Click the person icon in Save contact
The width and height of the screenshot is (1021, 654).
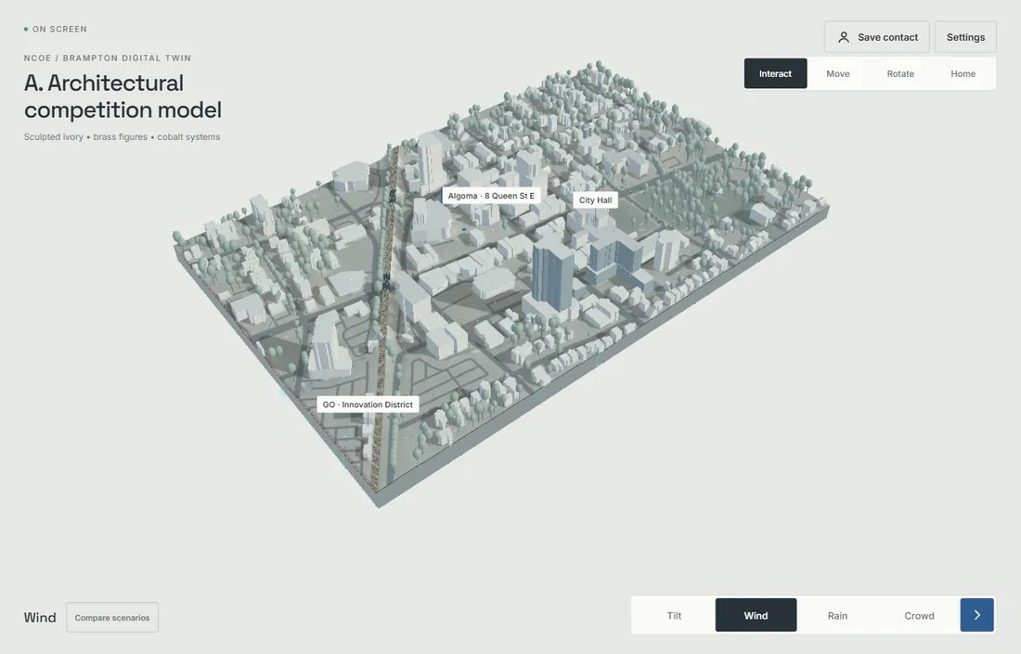tap(843, 37)
